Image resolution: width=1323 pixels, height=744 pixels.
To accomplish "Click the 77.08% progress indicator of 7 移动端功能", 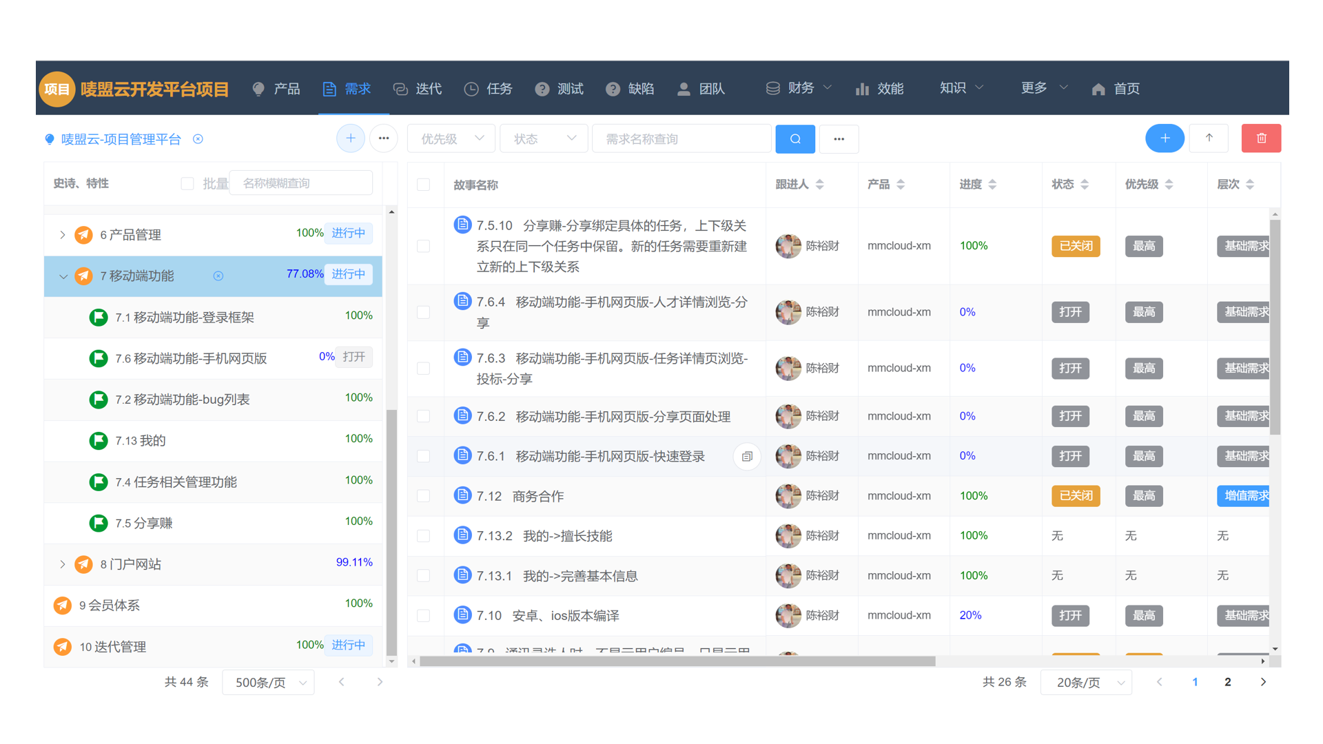I will 305,273.
